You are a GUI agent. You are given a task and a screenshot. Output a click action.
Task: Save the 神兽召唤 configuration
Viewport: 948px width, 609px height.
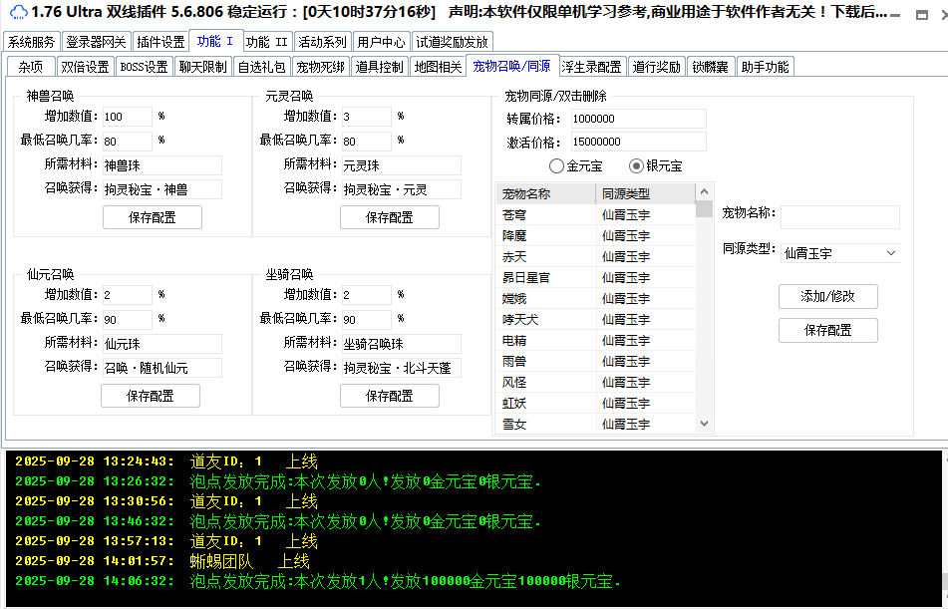[x=152, y=217]
